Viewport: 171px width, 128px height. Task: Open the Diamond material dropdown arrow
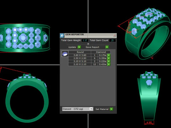click(91, 109)
